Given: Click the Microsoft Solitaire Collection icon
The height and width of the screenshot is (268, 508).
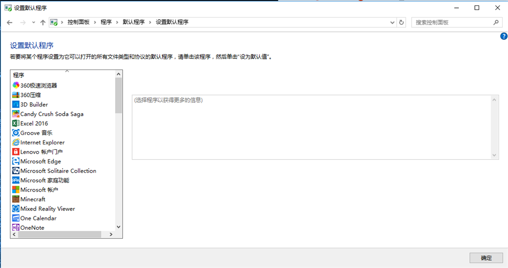Looking at the screenshot, I should (15, 171).
